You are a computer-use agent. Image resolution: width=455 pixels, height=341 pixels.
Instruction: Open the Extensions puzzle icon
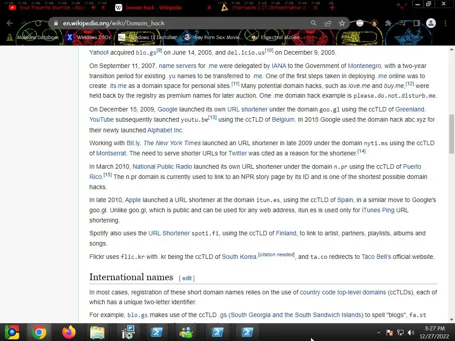click(x=388, y=23)
